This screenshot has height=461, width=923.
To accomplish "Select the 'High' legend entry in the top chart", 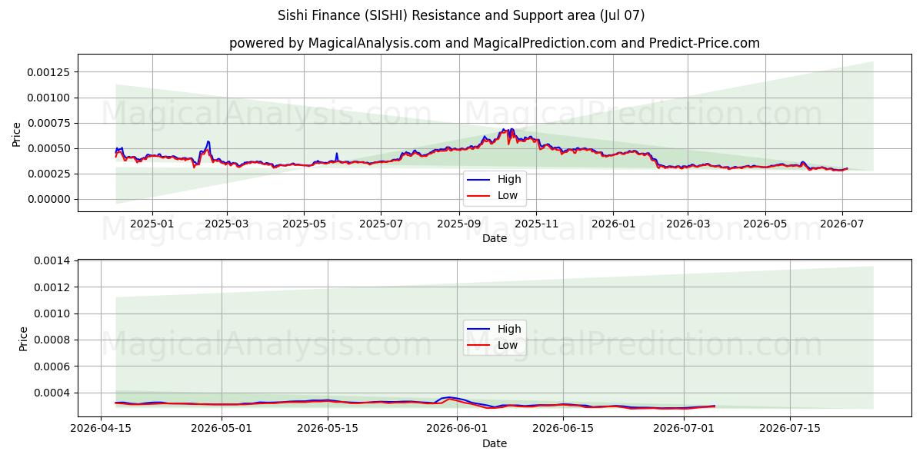I will 493,180.
